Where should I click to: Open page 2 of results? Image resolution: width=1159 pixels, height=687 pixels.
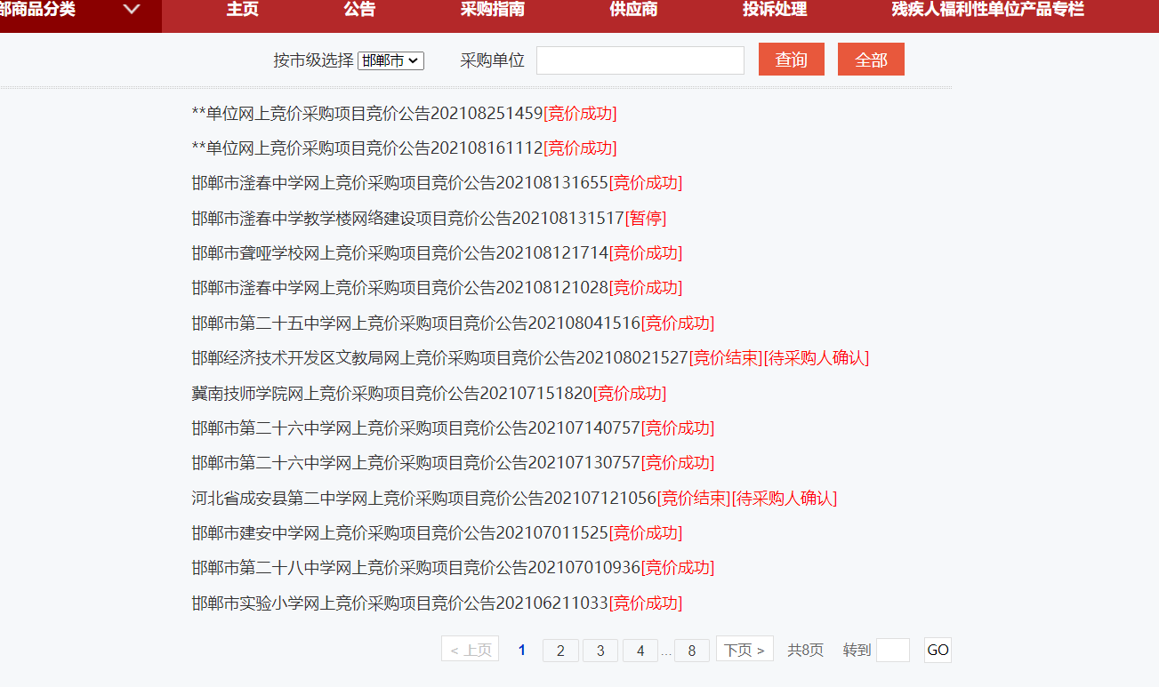(x=559, y=650)
